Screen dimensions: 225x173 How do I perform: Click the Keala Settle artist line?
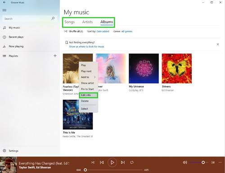tap(78, 136)
